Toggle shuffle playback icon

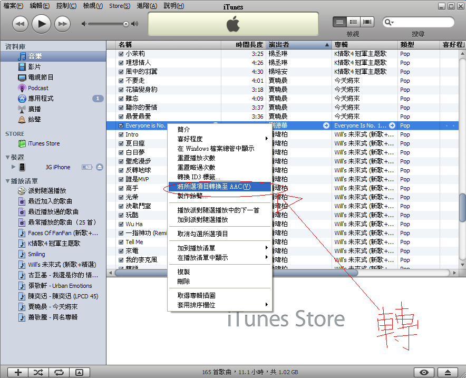click(38, 372)
